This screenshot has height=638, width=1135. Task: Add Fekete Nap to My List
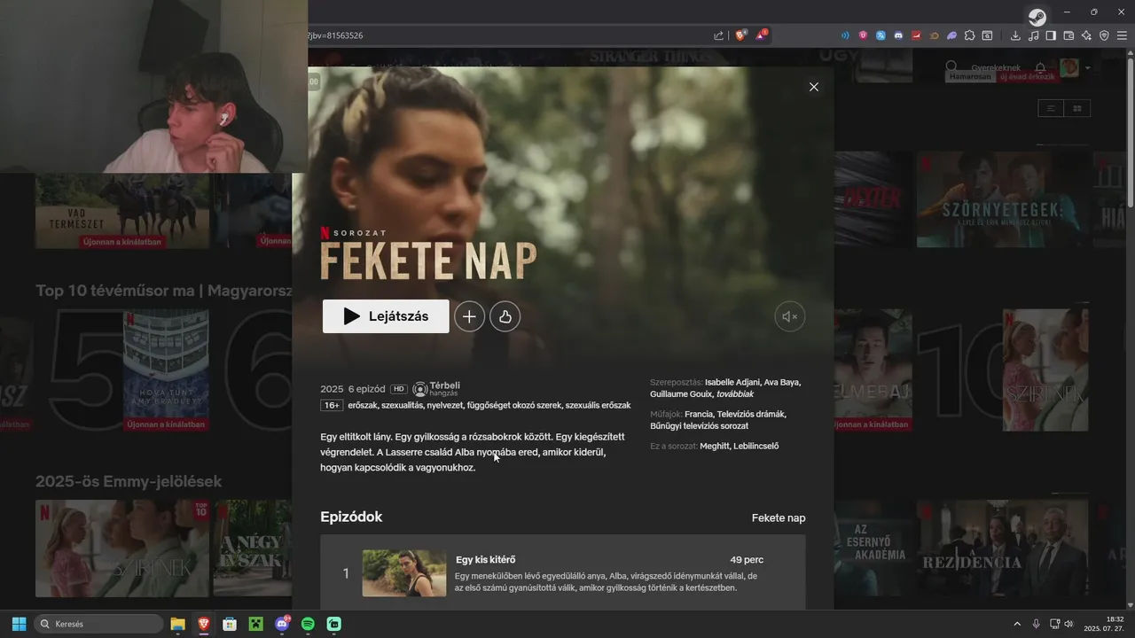(x=469, y=316)
